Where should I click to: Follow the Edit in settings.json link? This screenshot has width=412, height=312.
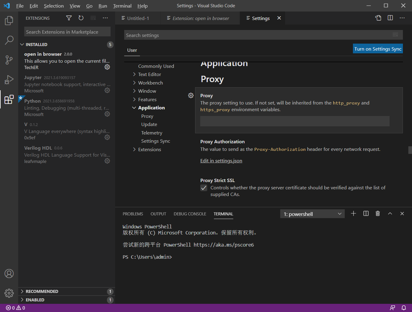point(221,161)
